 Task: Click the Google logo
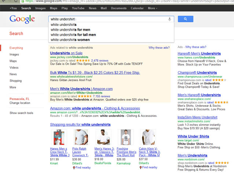22,19
